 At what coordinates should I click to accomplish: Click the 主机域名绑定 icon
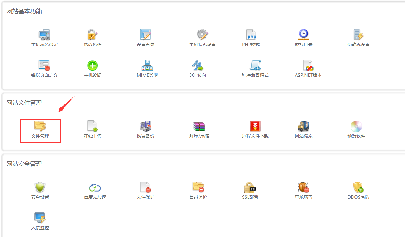tap(44, 35)
